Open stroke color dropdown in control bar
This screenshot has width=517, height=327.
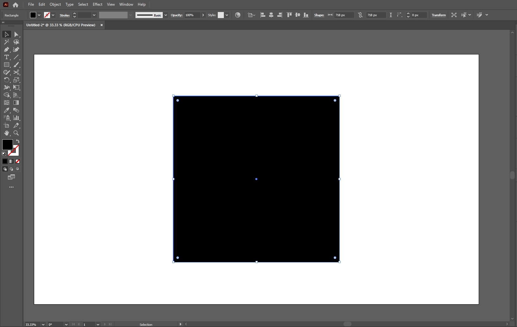point(53,15)
